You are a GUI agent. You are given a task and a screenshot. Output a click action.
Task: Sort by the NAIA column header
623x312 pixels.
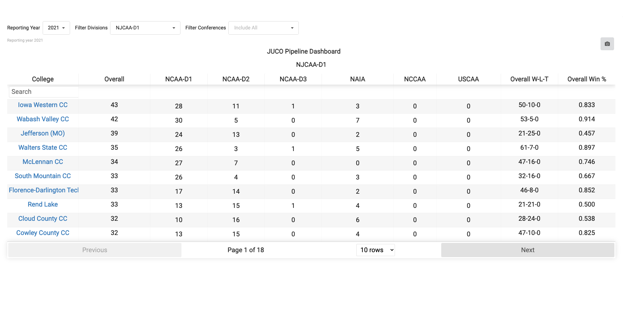pos(358,79)
